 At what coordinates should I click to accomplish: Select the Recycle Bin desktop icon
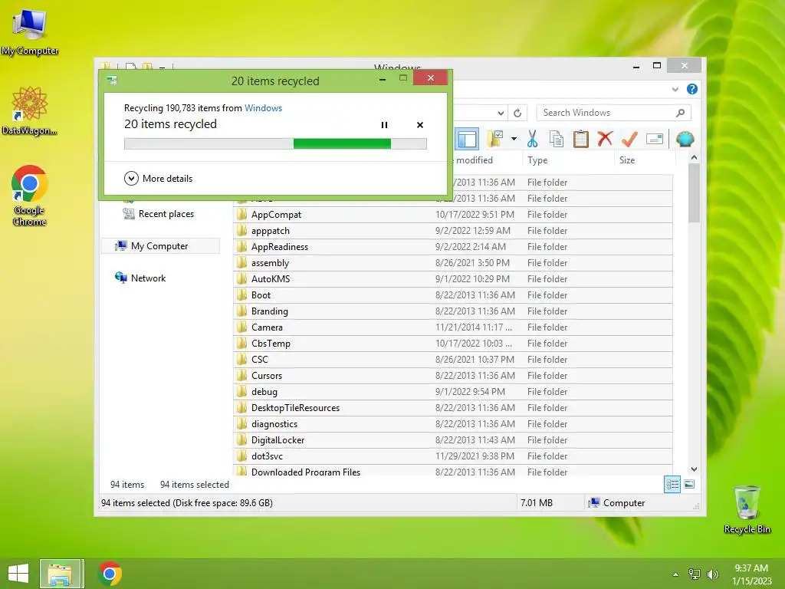click(x=747, y=509)
